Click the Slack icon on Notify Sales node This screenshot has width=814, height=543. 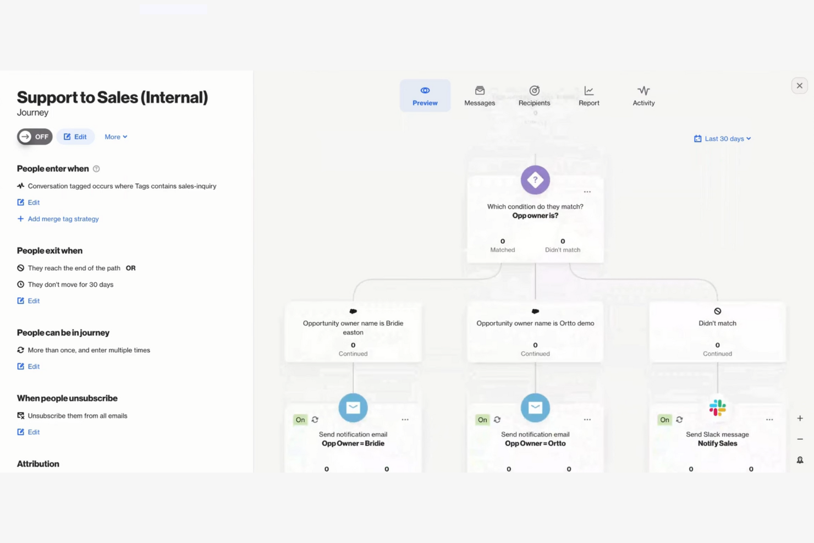coord(717,408)
